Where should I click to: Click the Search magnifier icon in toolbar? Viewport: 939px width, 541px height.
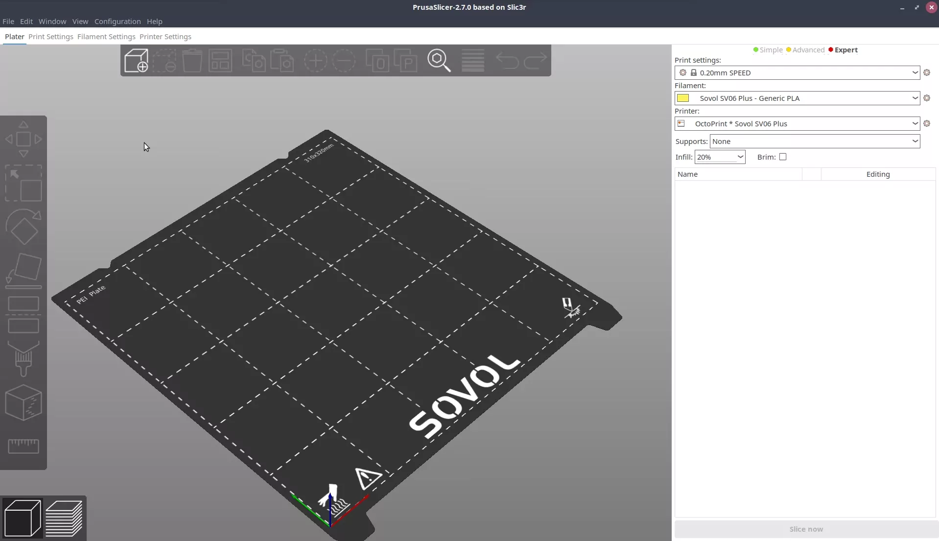point(439,61)
